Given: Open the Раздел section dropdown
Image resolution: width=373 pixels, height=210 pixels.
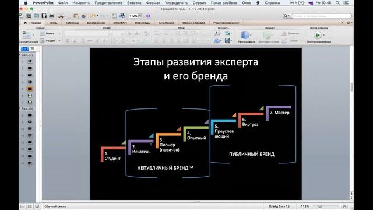Looking at the screenshot, I should [59, 41].
